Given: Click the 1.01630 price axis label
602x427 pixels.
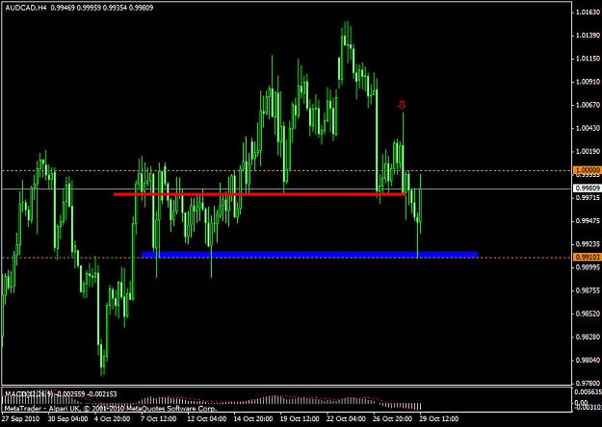Looking at the screenshot, I should 588,13.
